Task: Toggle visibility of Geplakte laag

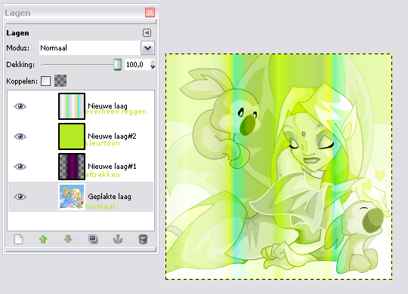Action: point(20,197)
